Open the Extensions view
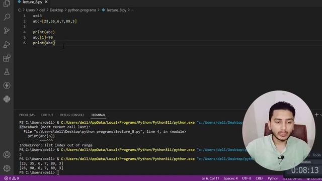The width and height of the screenshot is (322, 181). click(x=7, y=58)
